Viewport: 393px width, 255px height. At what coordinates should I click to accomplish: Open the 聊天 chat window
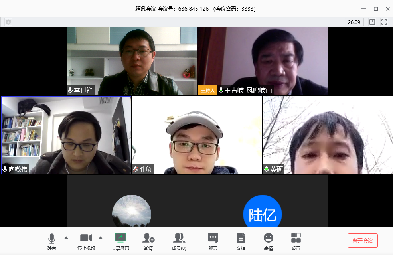click(x=213, y=238)
